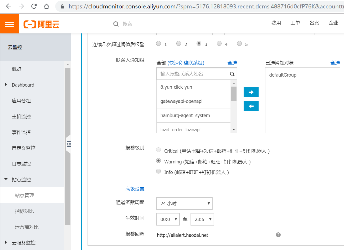344x250 pixels.
Task: Open the 23:5 end time dropdown
Action: [202, 219]
